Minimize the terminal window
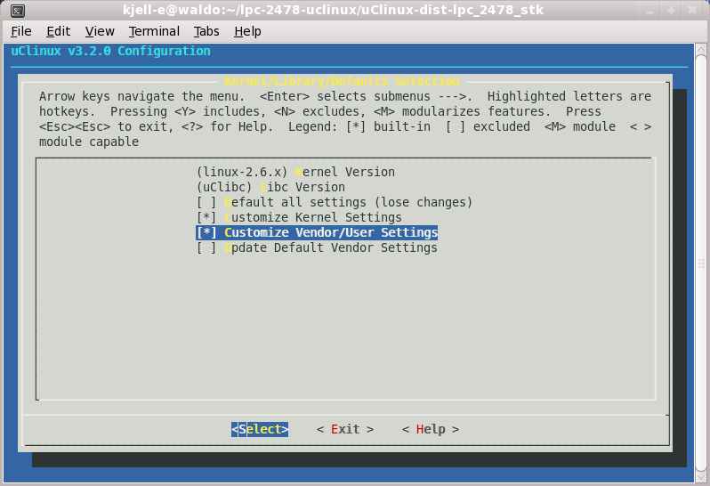Image resolution: width=710 pixels, height=486 pixels. (x=650, y=10)
